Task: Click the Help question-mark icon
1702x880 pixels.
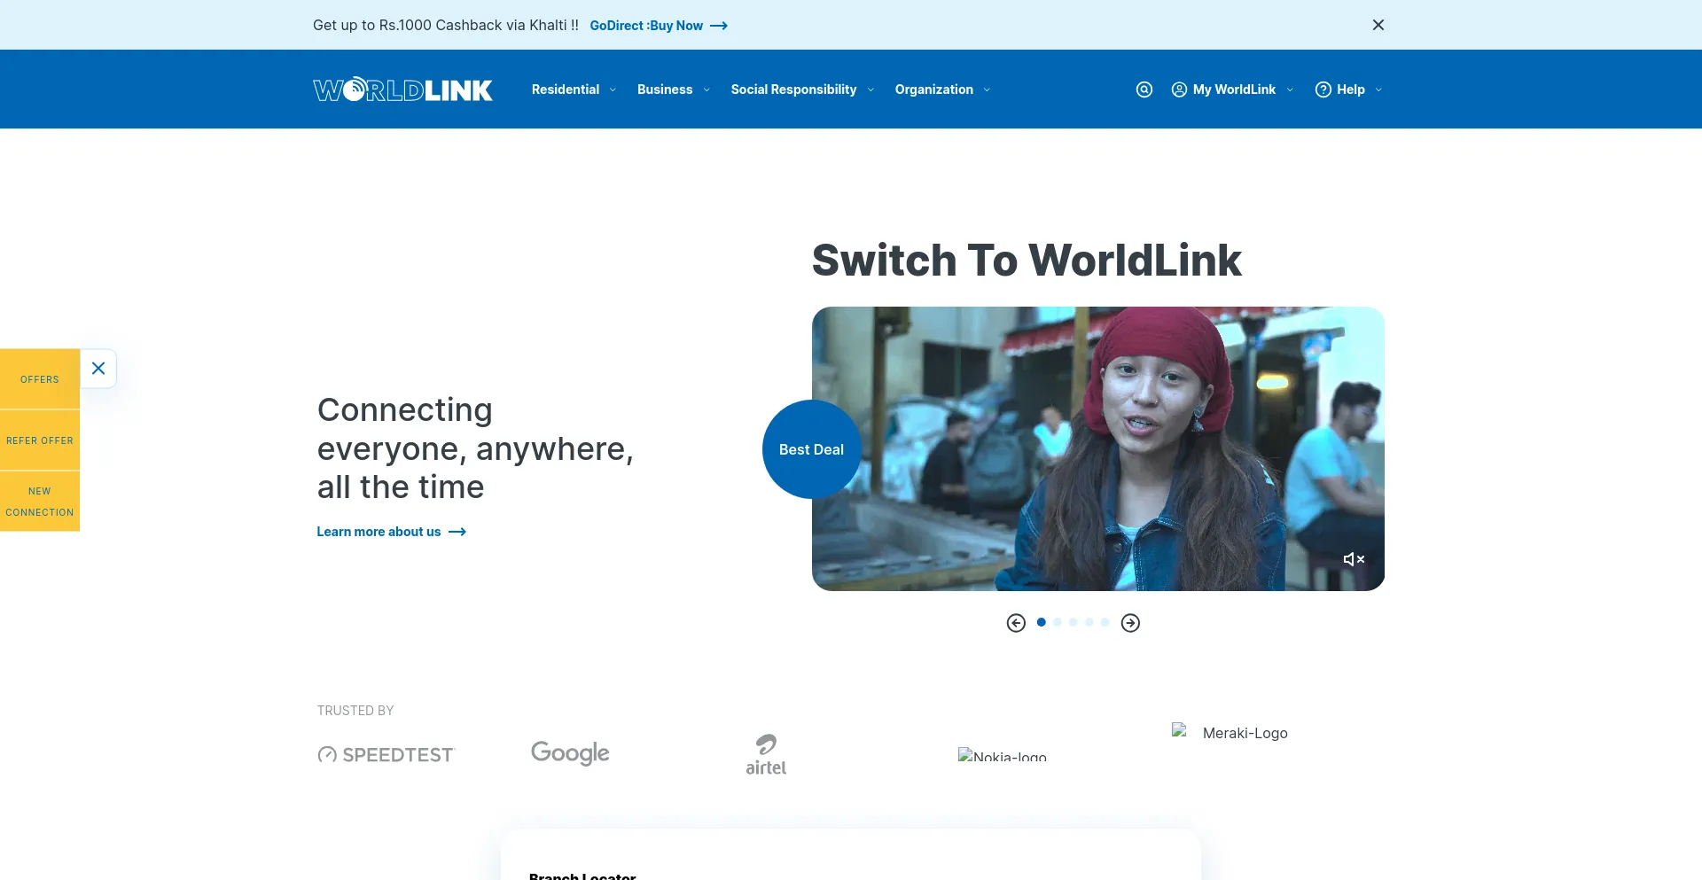Action: click(1323, 89)
